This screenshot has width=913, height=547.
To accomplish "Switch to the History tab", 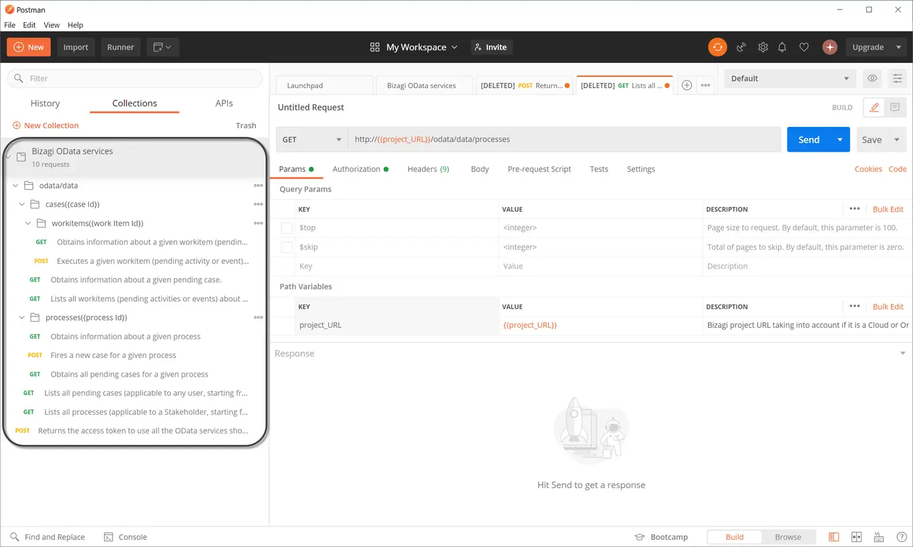I will [45, 104].
